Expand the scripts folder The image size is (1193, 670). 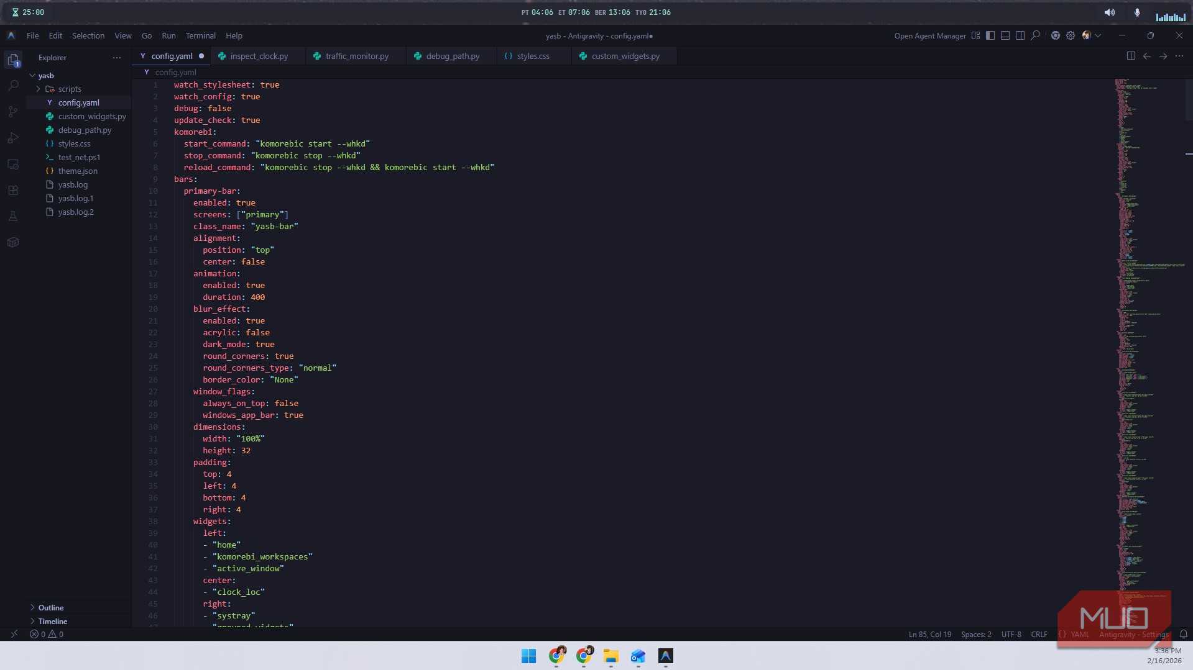tap(69, 89)
